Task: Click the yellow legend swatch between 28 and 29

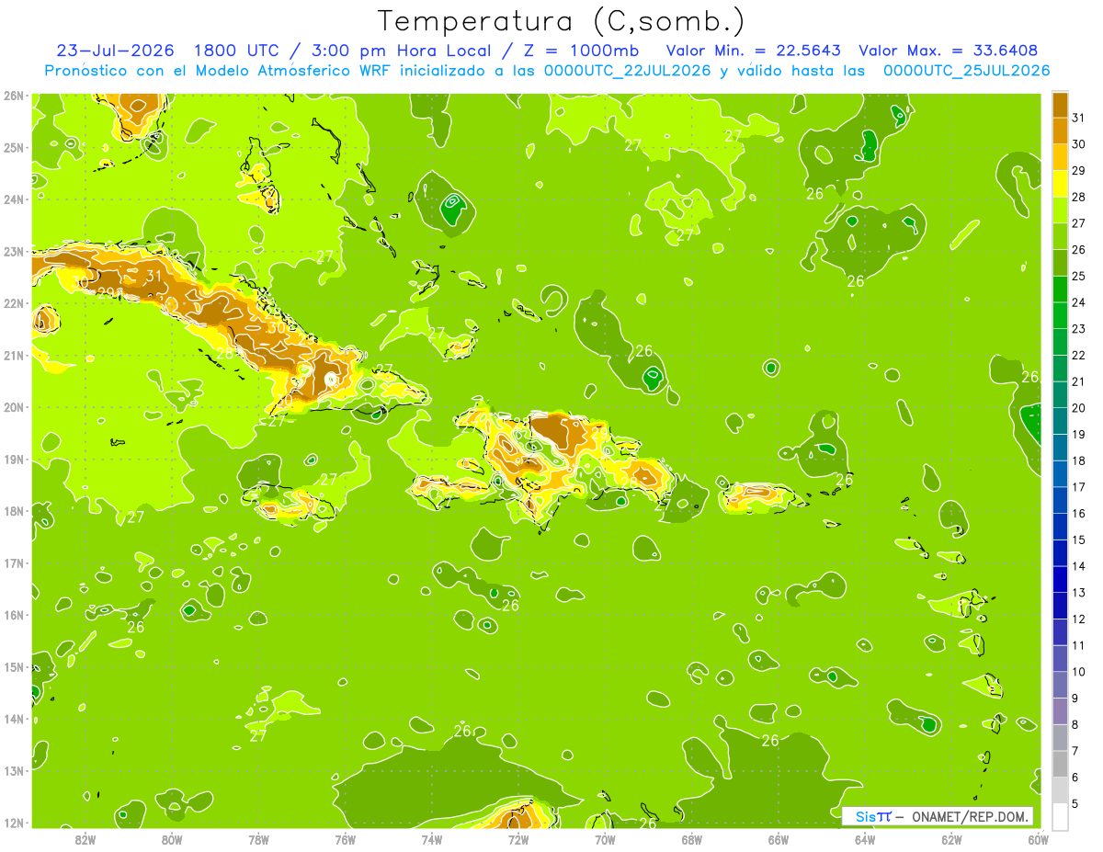Action: coord(1060,184)
